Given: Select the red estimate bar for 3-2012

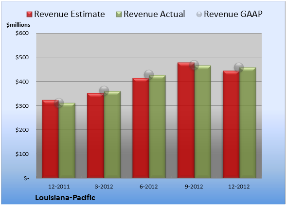Looking at the screenshot, I should coord(95,136).
